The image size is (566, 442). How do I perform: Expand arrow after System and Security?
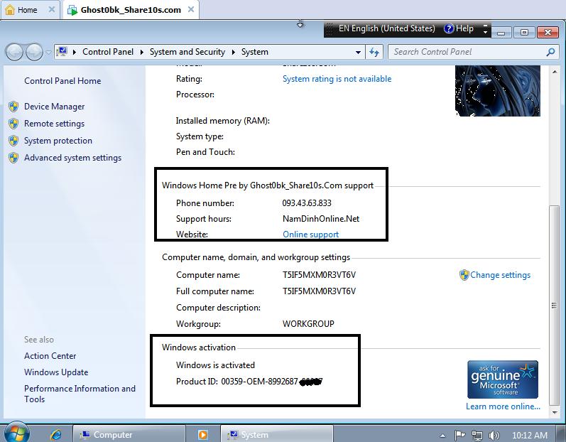(x=234, y=52)
